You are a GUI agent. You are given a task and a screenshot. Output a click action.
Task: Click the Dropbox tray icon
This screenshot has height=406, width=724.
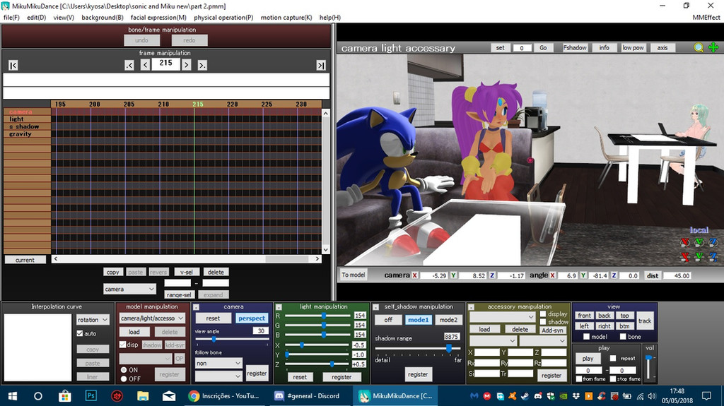[x=576, y=396]
